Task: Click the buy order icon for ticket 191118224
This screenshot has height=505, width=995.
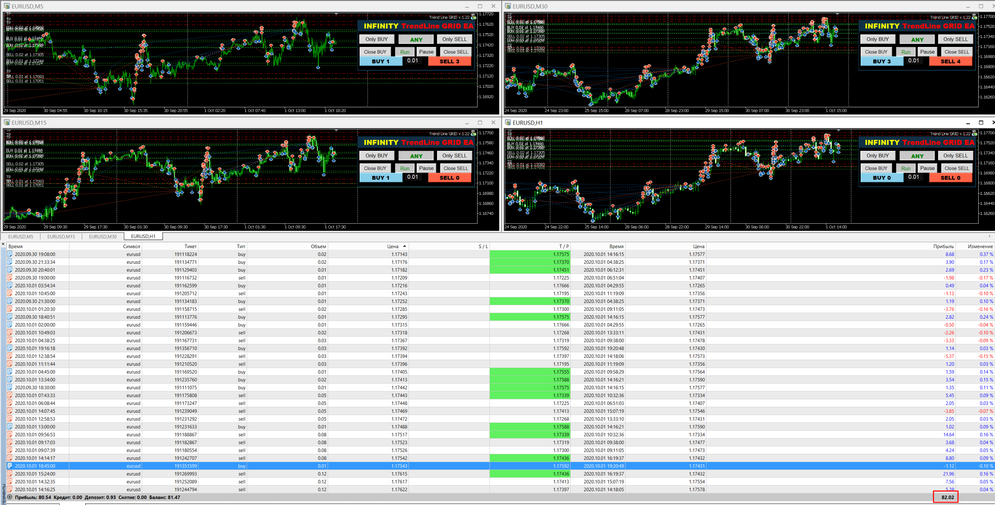Action: [x=10, y=254]
